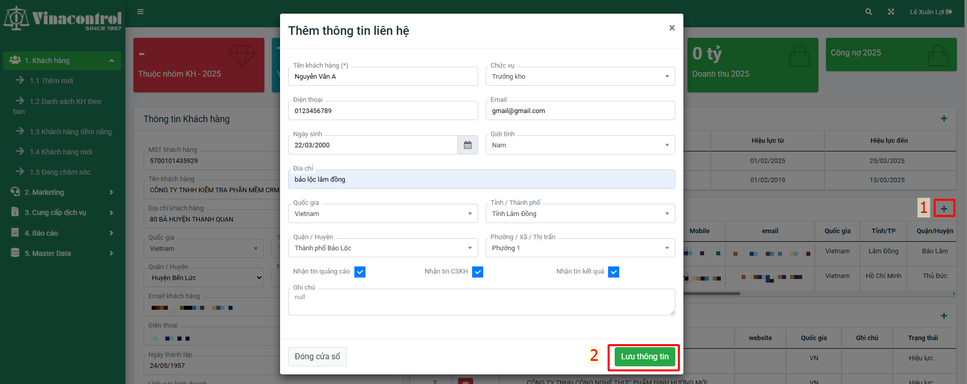Click the arrow icon beside 1.1 Thêm mới

coord(20,80)
